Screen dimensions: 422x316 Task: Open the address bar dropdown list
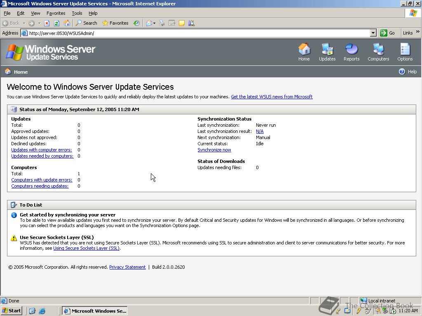pos(373,33)
